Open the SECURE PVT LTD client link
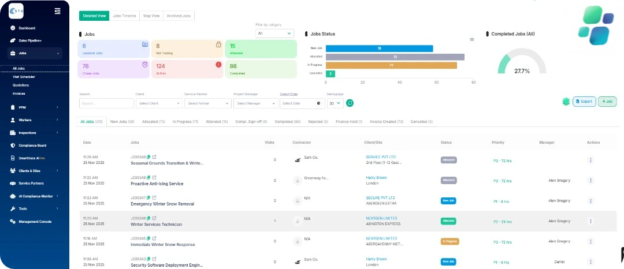The width and height of the screenshot is (624, 269). point(380,197)
